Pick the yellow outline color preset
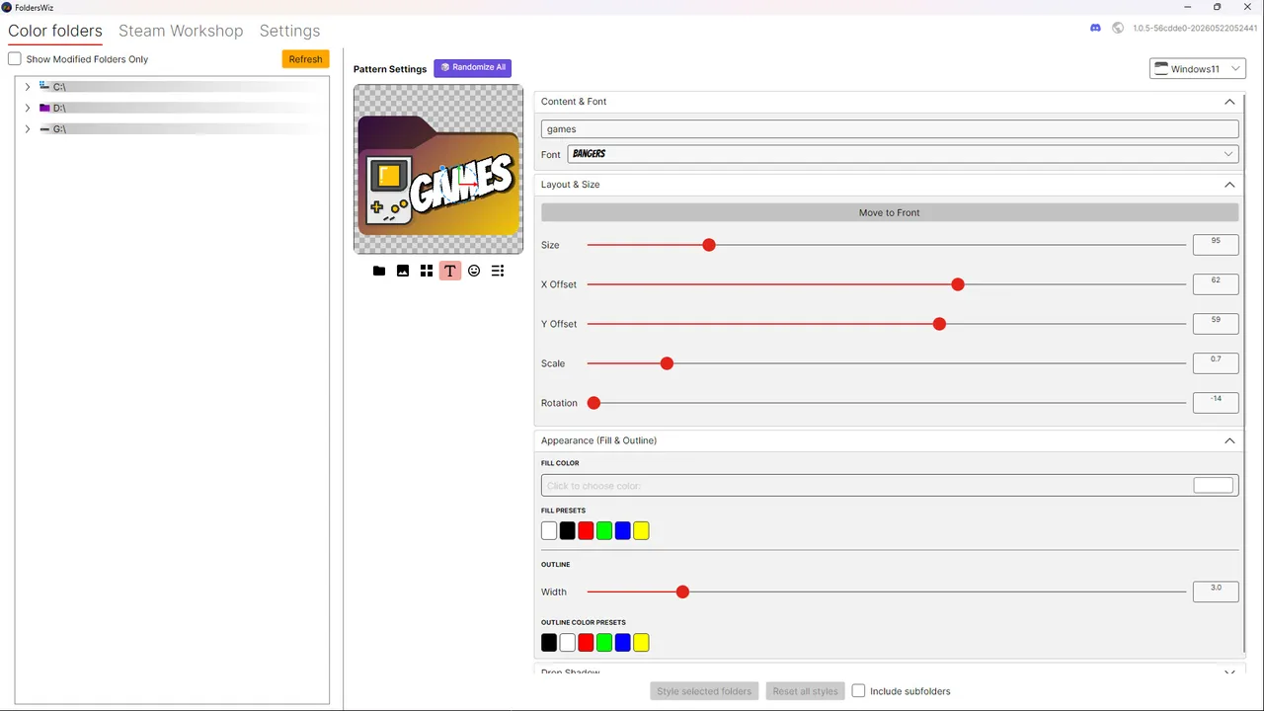The width and height of the screenshot is (1264, 711). point(641,643)
